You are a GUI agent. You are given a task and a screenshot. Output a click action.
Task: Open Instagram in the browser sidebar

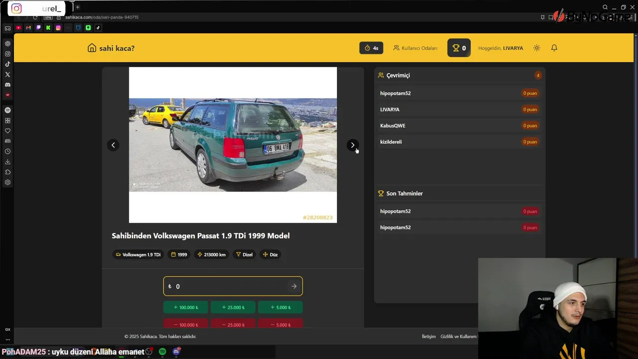coord(7,54)
